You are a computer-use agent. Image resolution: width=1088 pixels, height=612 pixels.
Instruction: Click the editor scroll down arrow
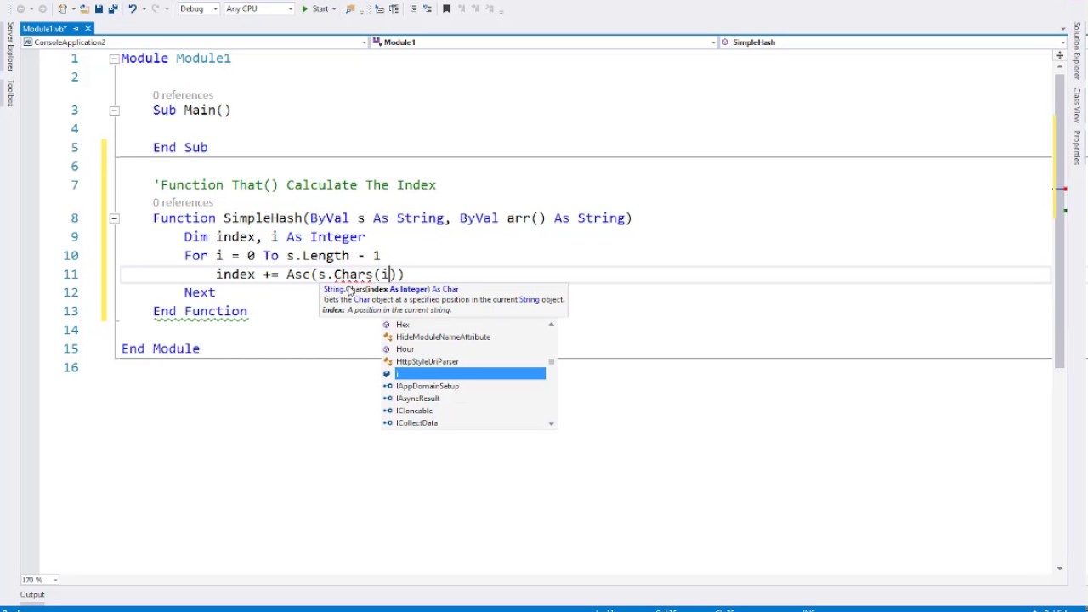pos(1059,568)
